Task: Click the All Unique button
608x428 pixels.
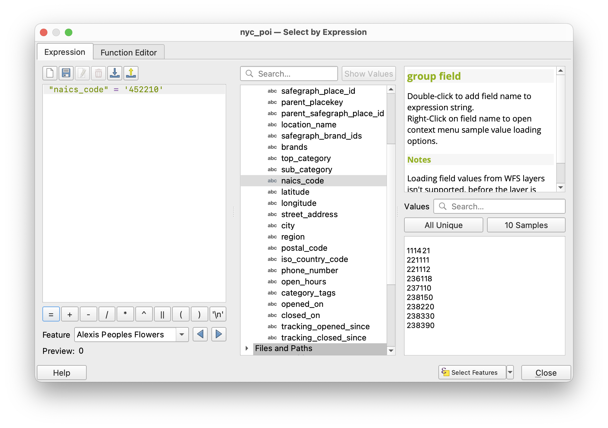Action: [443, 225]
